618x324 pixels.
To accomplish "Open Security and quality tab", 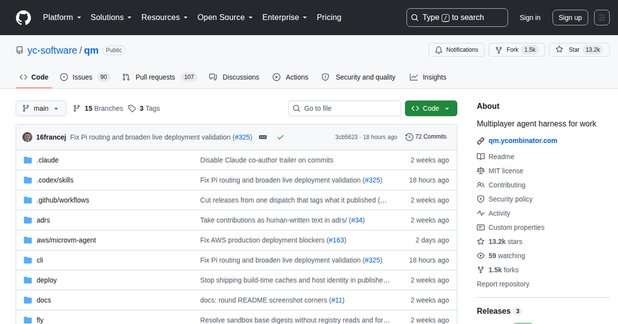I will pos(358,77).
